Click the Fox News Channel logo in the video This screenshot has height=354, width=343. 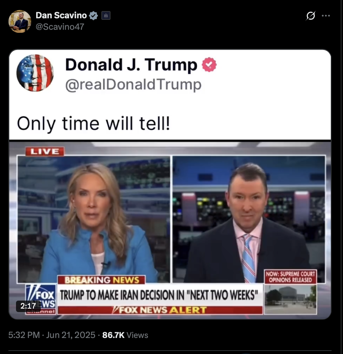(41, 299)
